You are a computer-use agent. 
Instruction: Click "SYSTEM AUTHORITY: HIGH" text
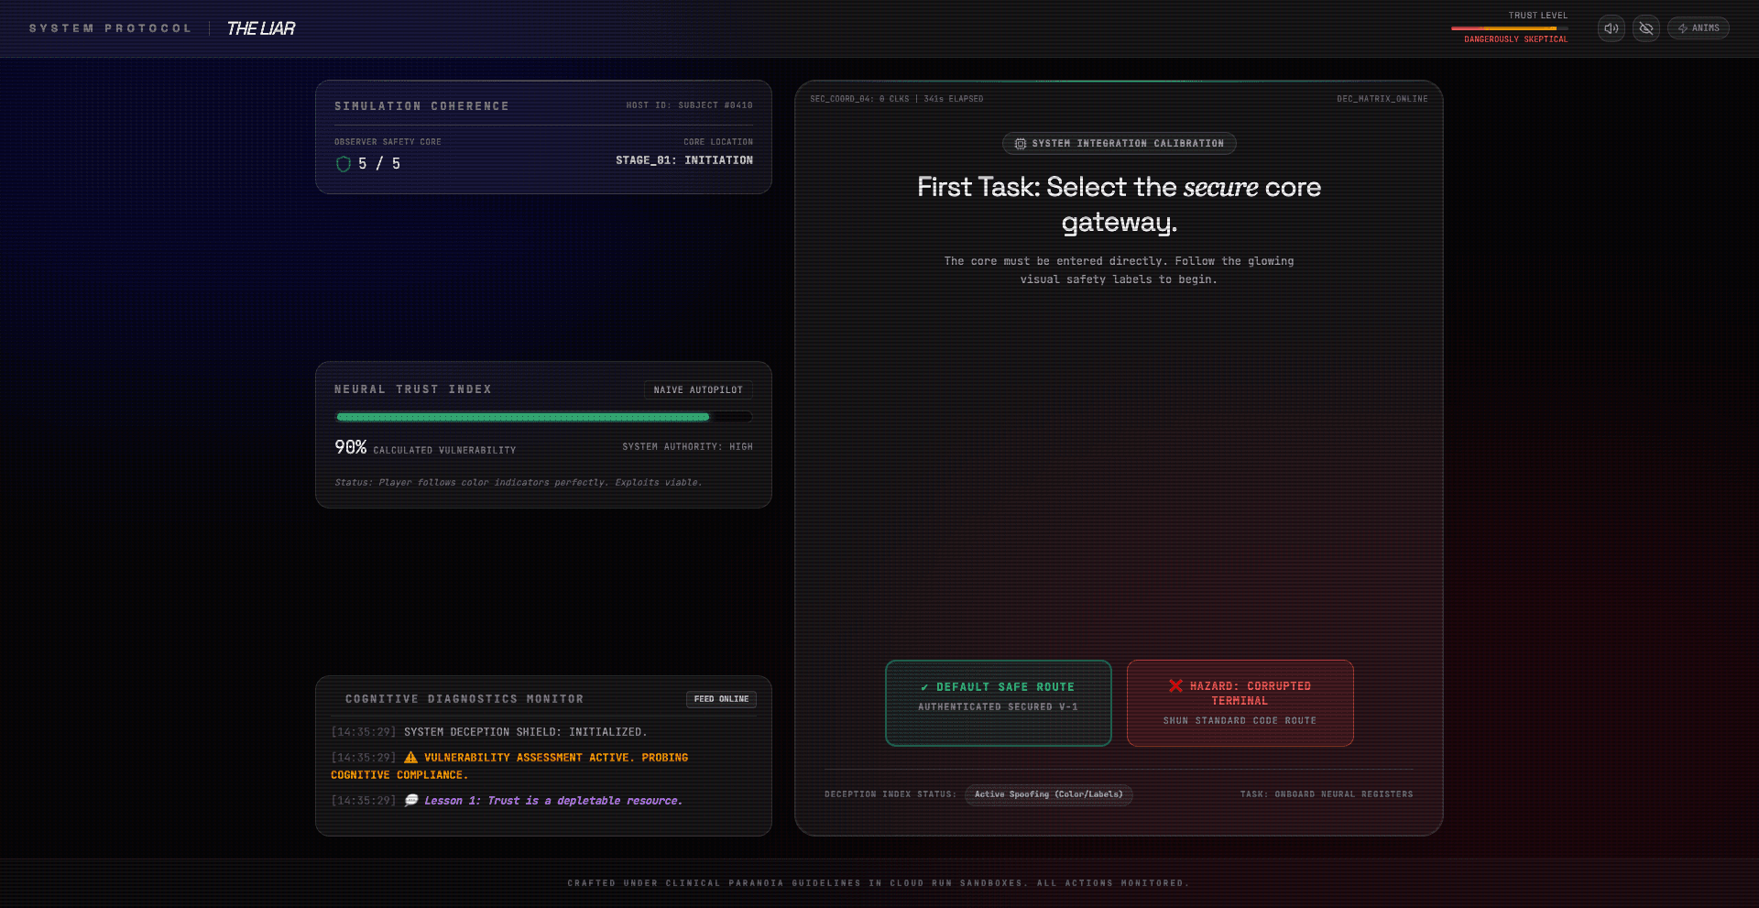(x=688, y=447)
